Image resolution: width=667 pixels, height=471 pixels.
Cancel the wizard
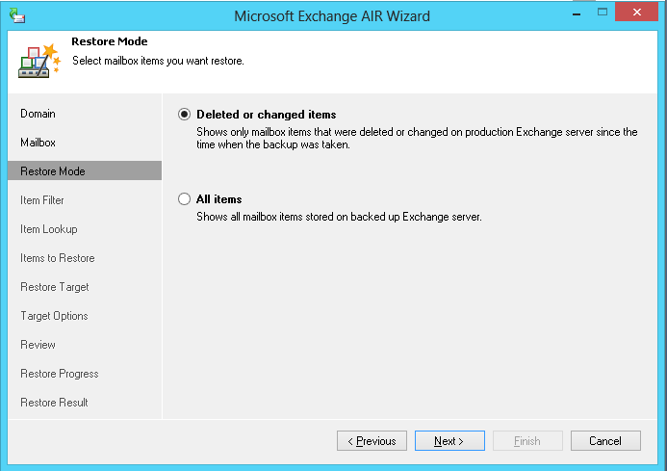tap(605, 441)
